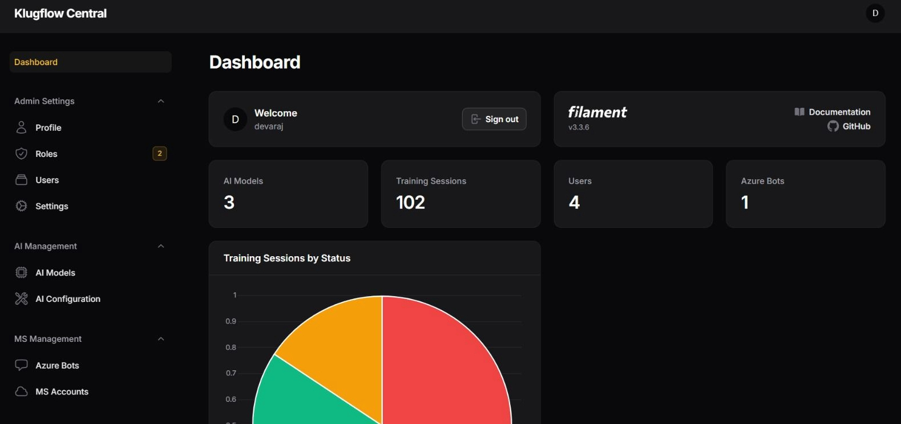
Task: Open MS Accounts page
Action: pos(90,391)
